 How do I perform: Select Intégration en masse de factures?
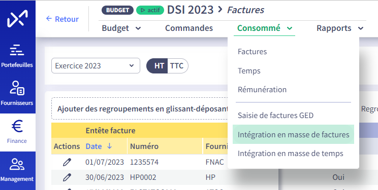293,134
